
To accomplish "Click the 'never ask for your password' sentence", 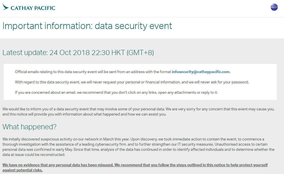I will tap(132, 82).
